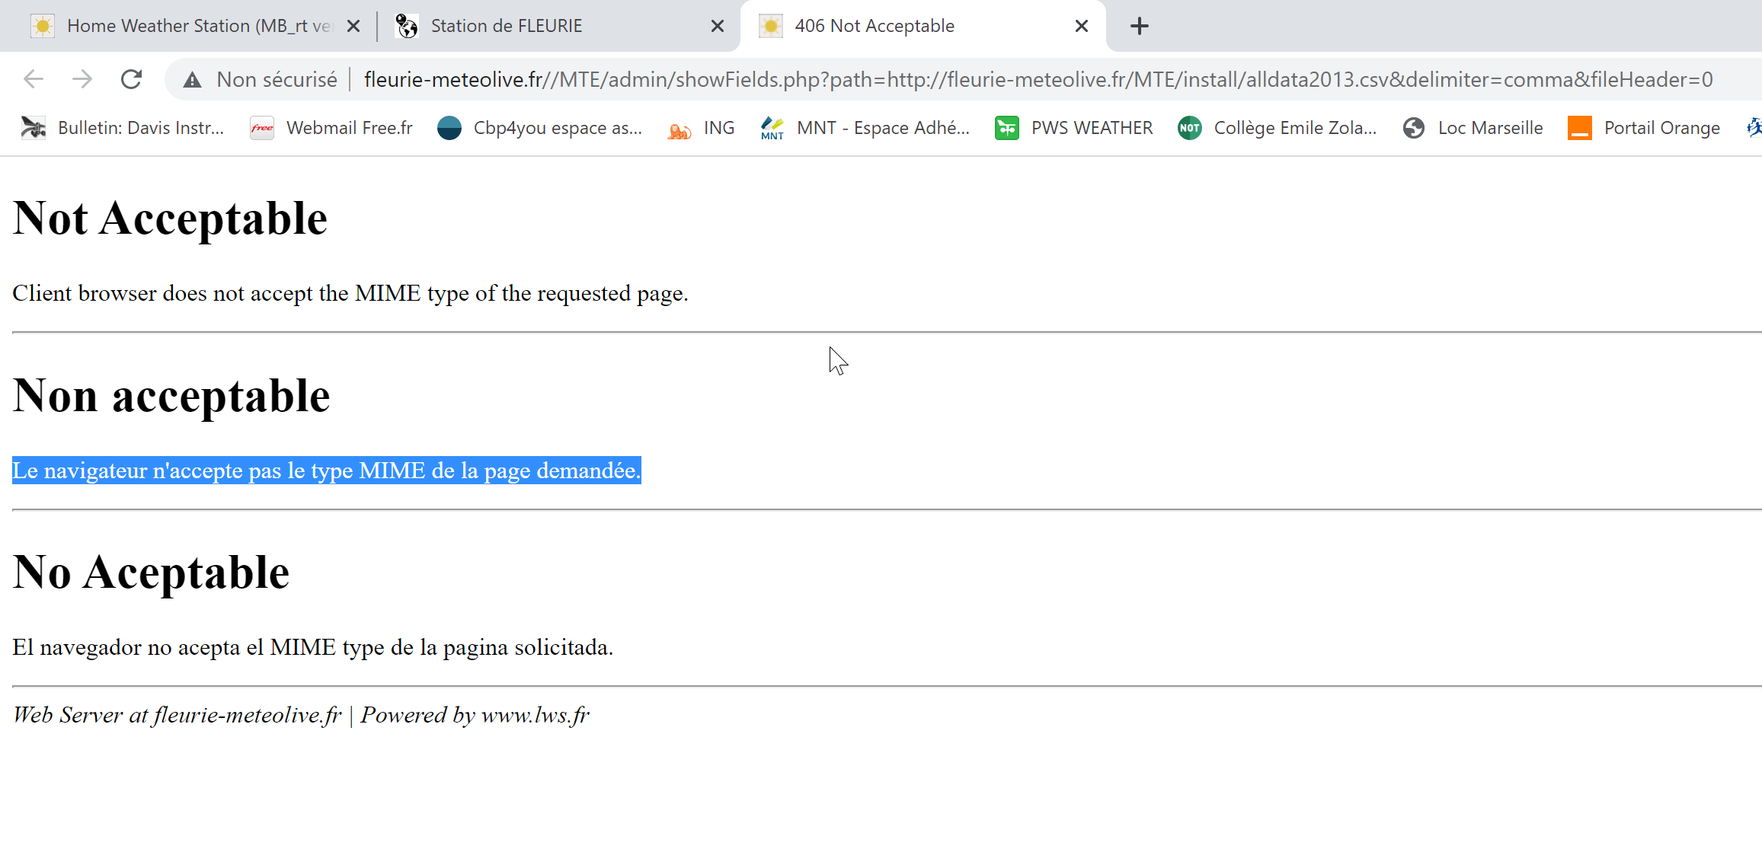Image resolution: width=1762 pixels, height=852 pixels.
Task: Open the Collège Emile Zola bookmark
Action: 1278,128
